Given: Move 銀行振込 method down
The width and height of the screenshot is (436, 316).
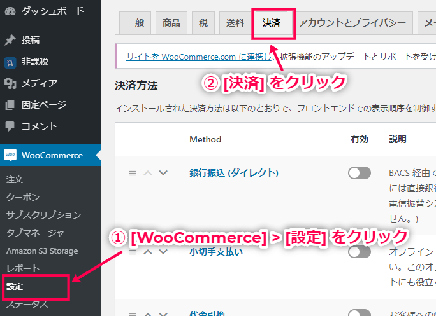Looking at the screenshot, I should coord(163,173).
